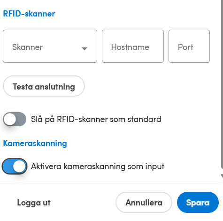Click the vertical scrollbar thumb

(x=222, y=84)
